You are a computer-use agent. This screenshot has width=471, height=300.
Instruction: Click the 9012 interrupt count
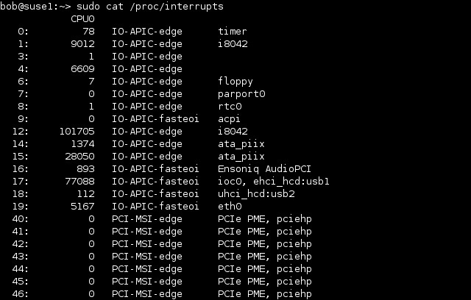[82, 44]
